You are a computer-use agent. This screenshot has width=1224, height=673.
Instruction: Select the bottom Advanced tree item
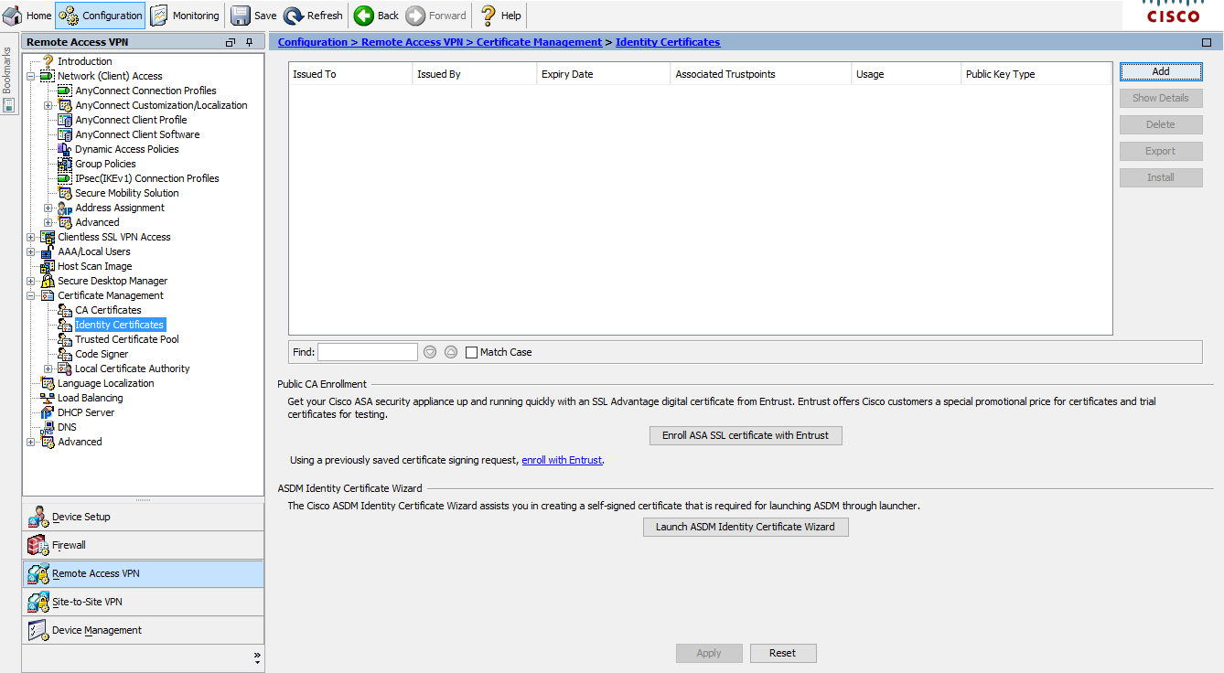tap(80, 442)
